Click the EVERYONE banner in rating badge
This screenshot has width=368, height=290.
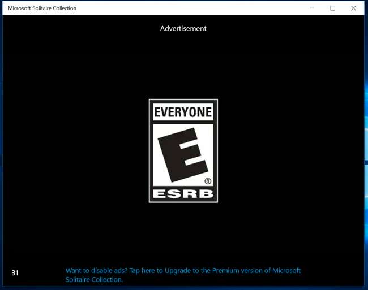[x=183, y=112]
